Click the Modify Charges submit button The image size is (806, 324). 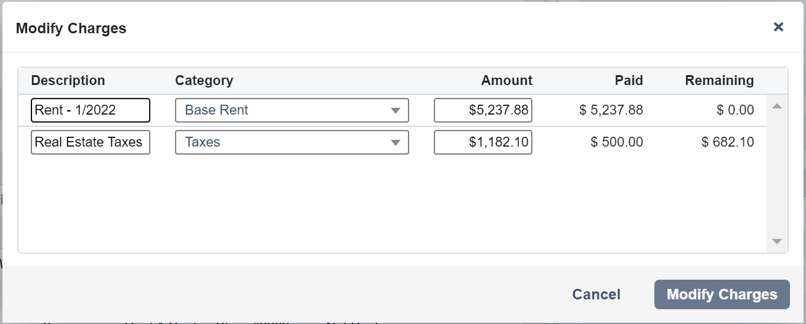coord(722,294)
